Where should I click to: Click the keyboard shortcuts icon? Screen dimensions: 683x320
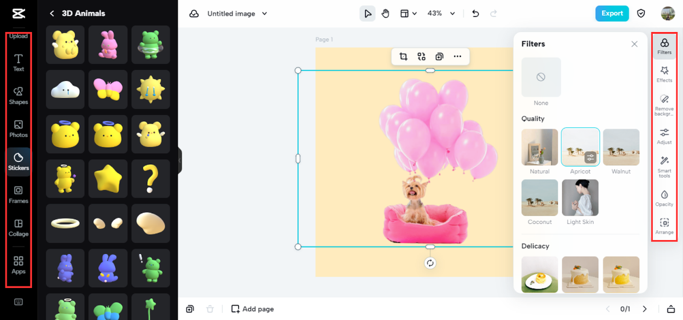point(19,302)
